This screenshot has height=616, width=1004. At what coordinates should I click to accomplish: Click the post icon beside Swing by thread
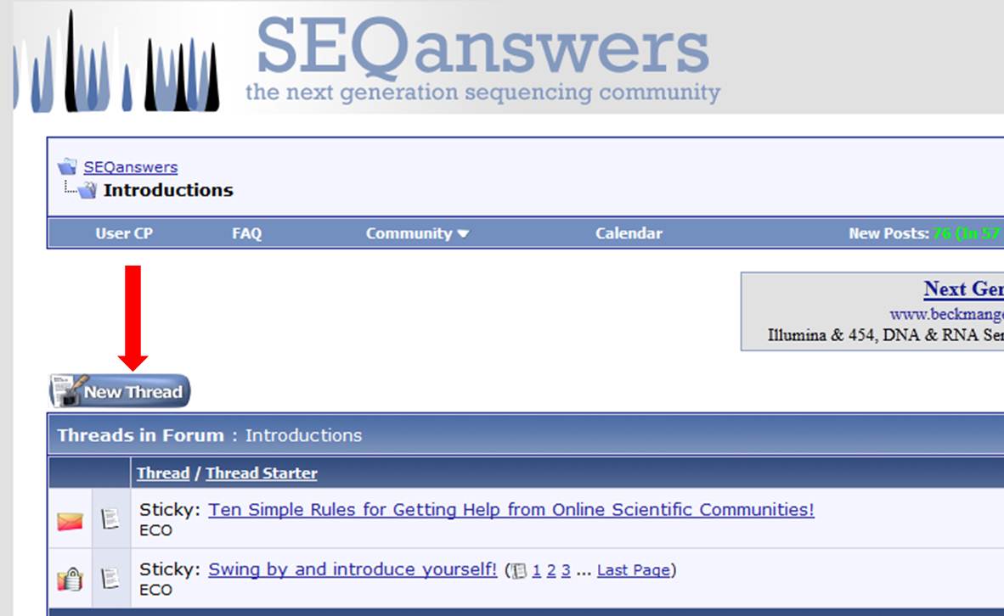point(110,578)
